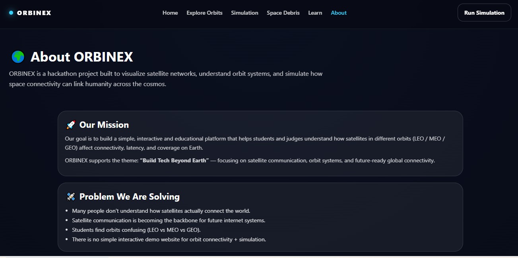Click the Run Simulation button

[484, 13]
